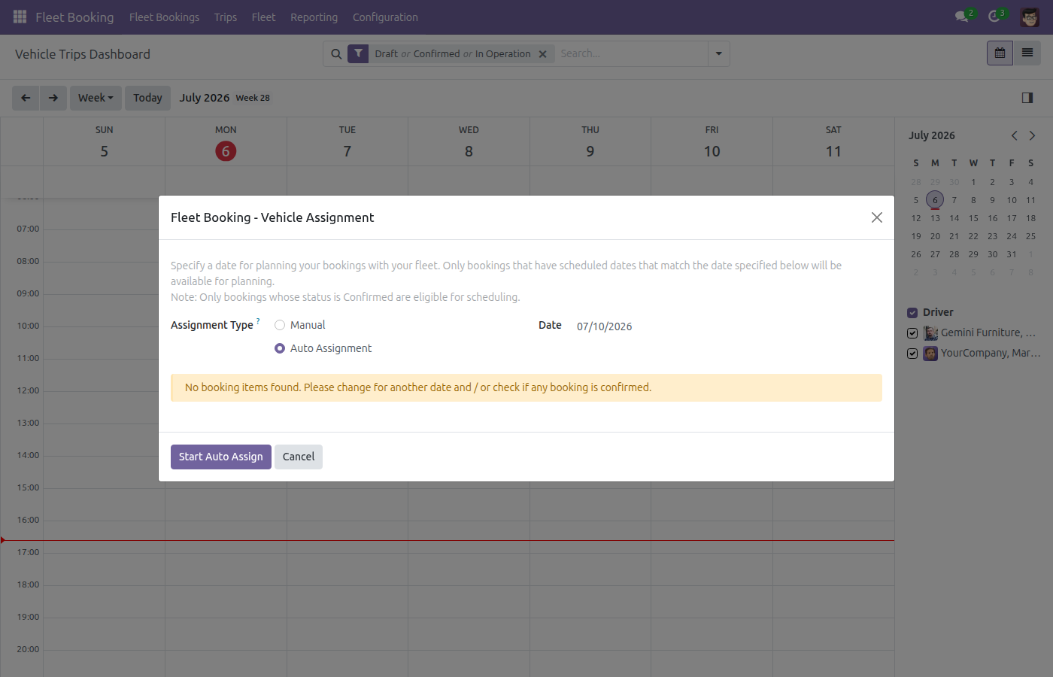The width and height of the screenshot is (1053, 677).
Task: Select day 24 in mini calendar
Action: [1012, 236]
